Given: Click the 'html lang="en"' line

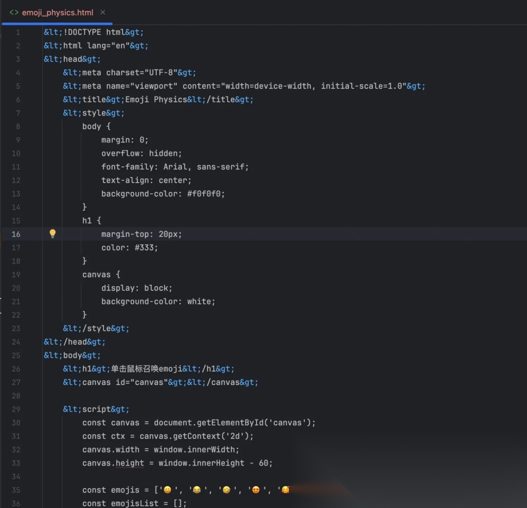Looking at the screenshot, I should click(x=96, y=46).
